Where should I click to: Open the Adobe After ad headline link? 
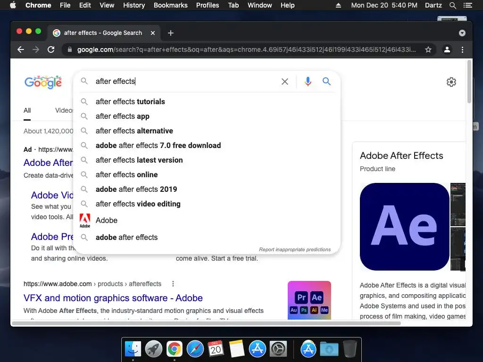(x=49, y=163)
